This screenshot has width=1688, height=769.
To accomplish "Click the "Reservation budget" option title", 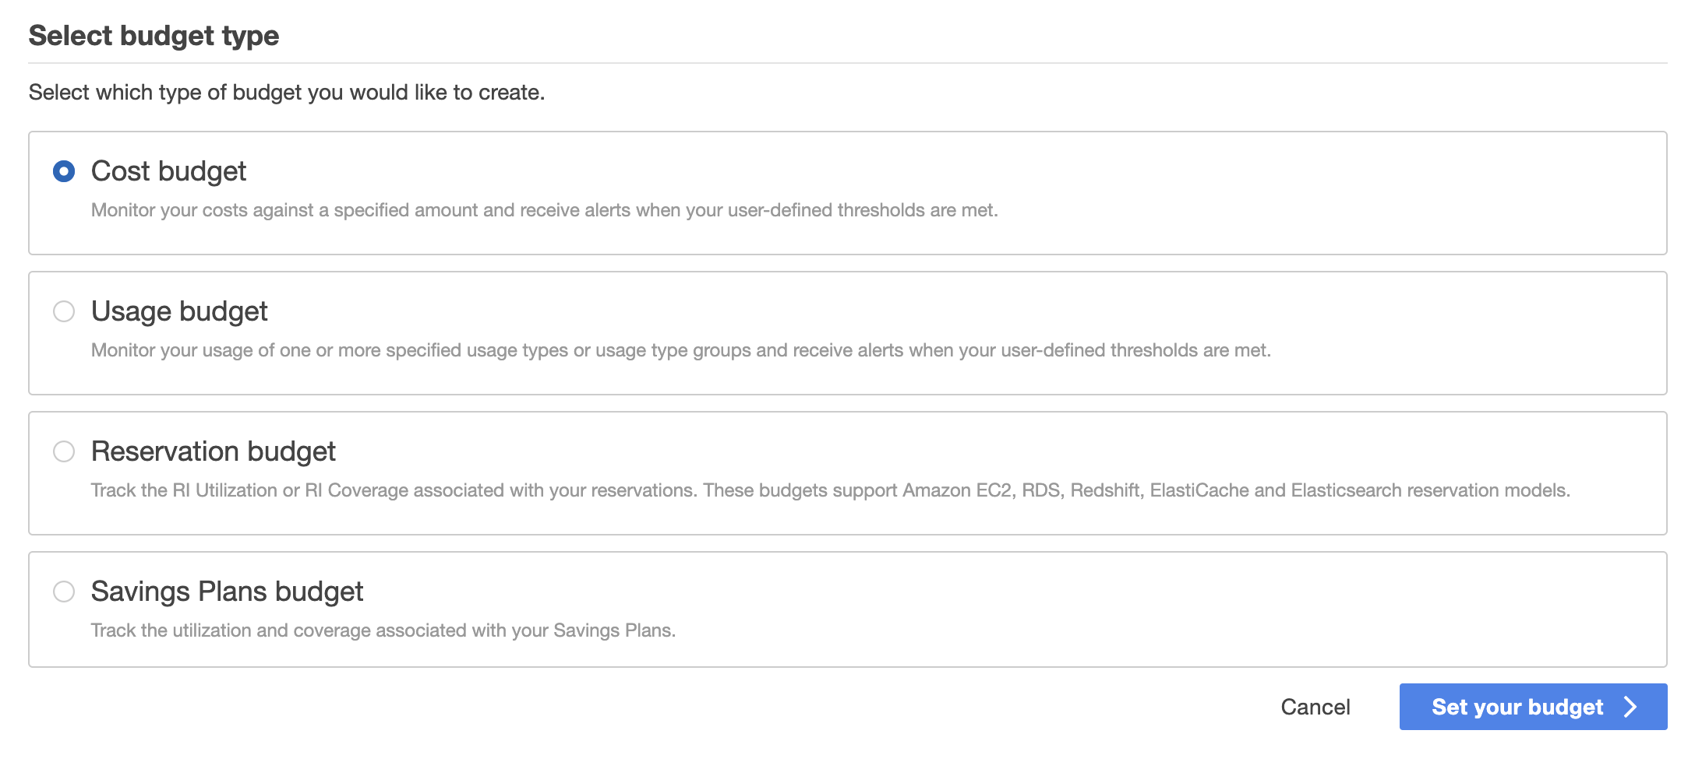I will click(214, 451).
